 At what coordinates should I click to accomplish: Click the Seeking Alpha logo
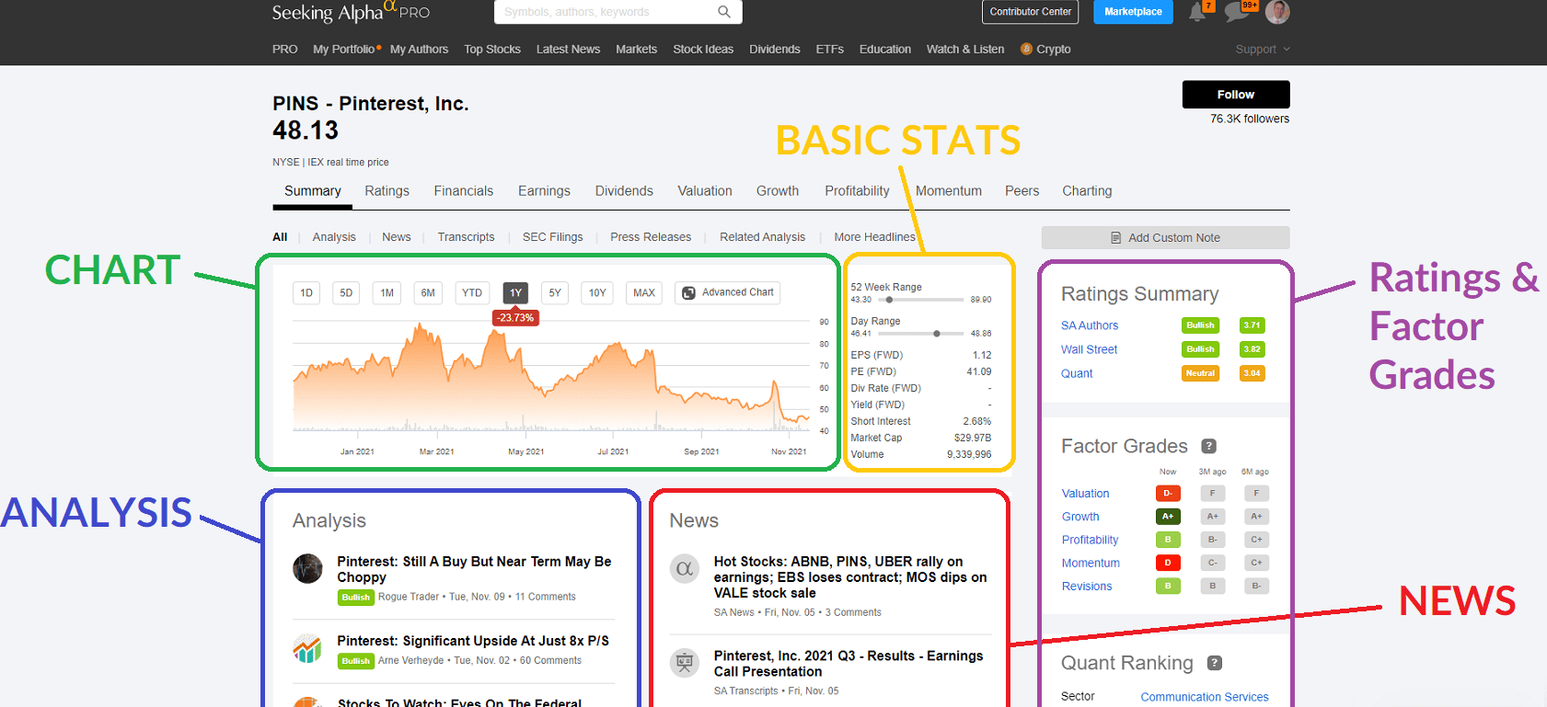(x=351, y=12)
